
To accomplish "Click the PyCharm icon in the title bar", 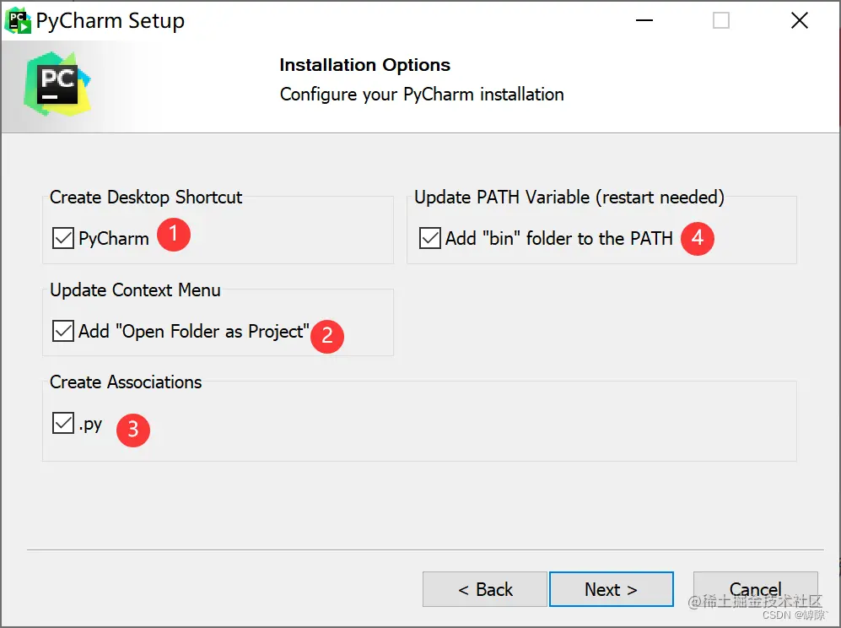I will (18, 20).
